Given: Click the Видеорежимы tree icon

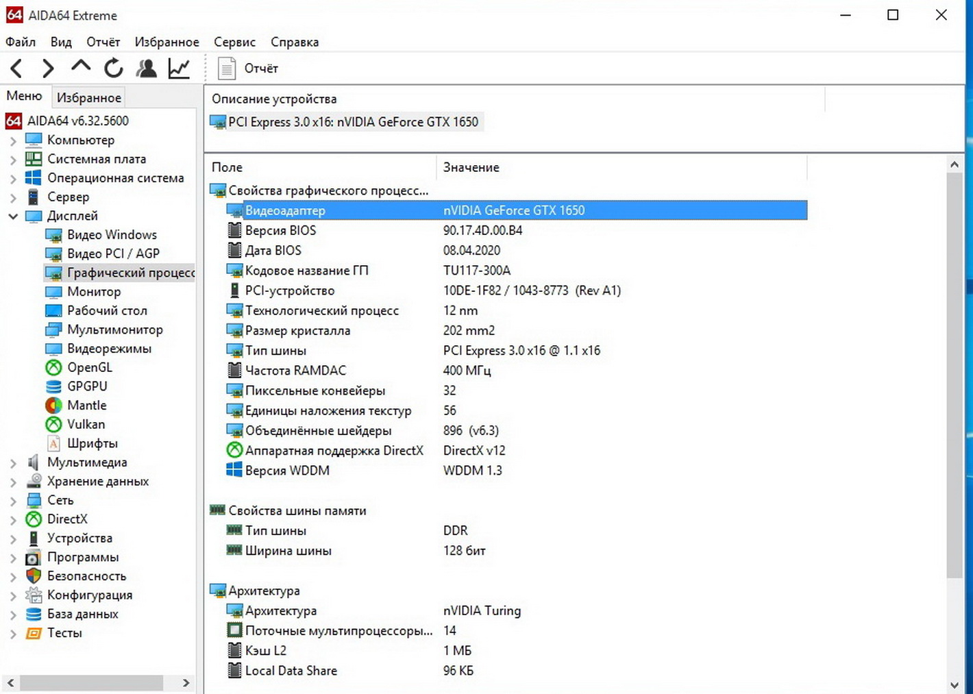Looking at the screenshot, I should (x=53, y=349).
